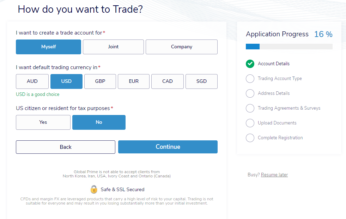This screenshot has height=219, width=346.
Task: Click the Application Progress bar
Action: pyautogui.click(x=289, y=47)
